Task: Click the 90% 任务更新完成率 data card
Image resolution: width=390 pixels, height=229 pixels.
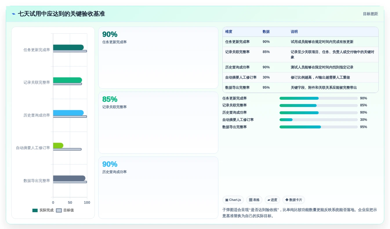Action: (x=158, y=58)
